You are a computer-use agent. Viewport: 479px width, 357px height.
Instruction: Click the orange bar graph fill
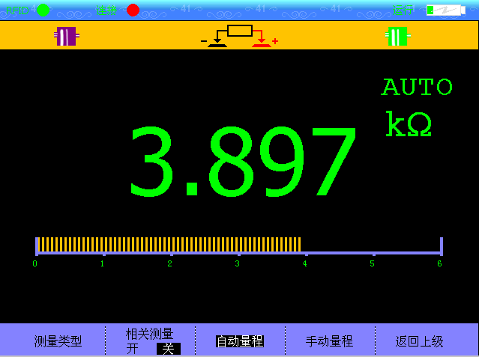click(x=170, y=244)
